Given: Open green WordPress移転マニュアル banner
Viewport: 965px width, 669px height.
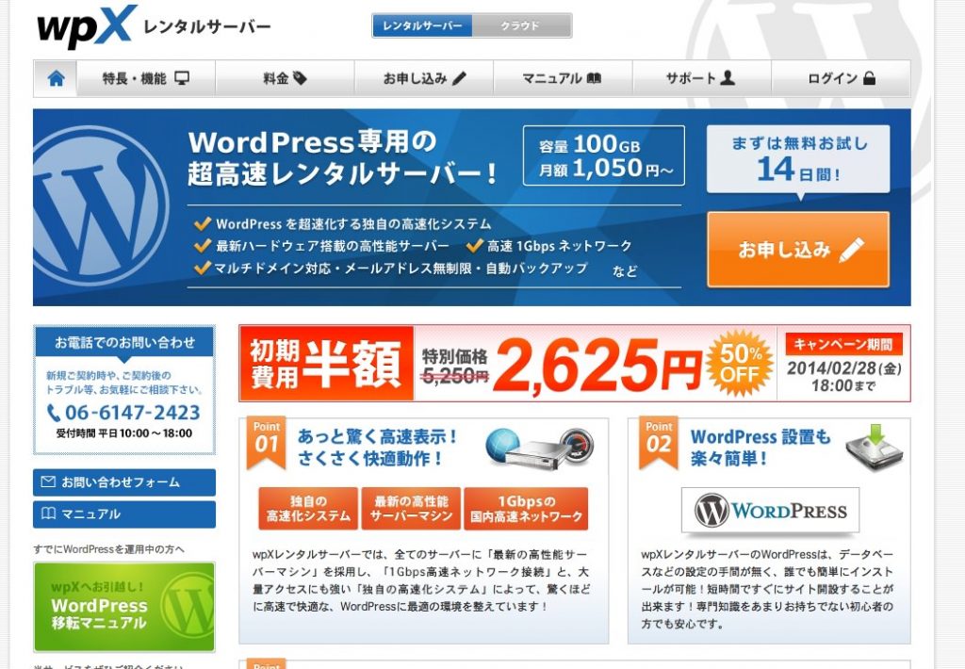Looking at the screenshot, I should (124, 606).
